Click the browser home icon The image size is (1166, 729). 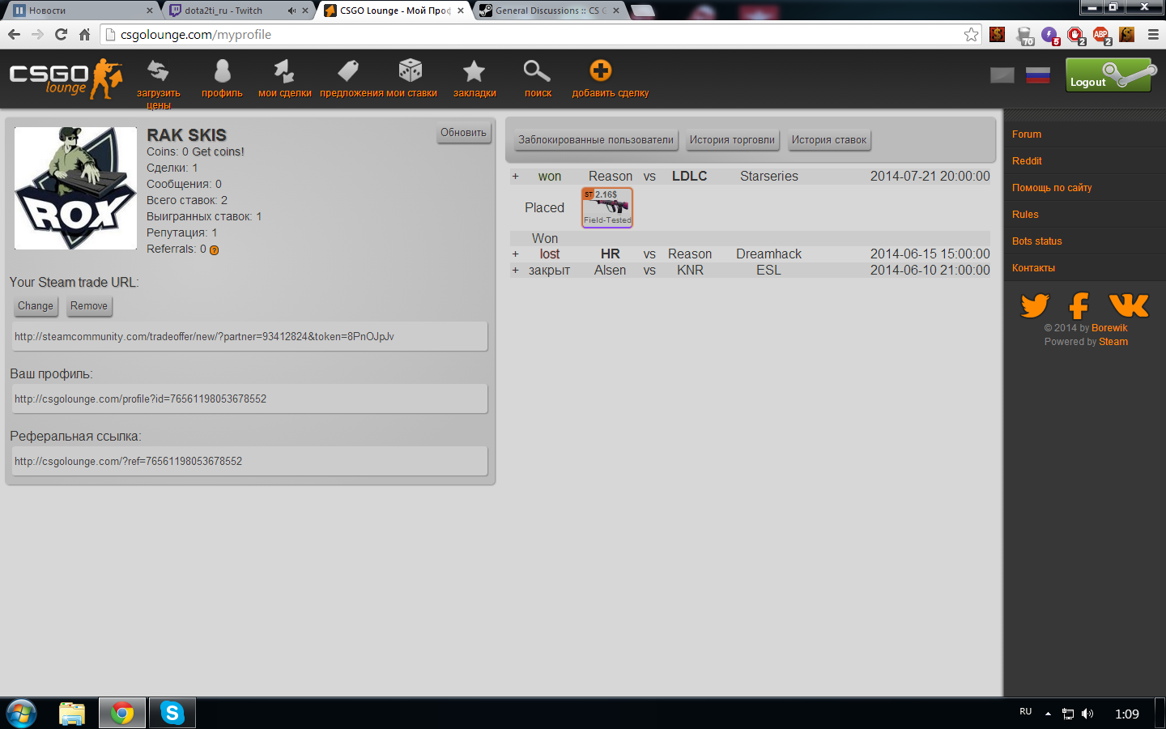(84, 34)
